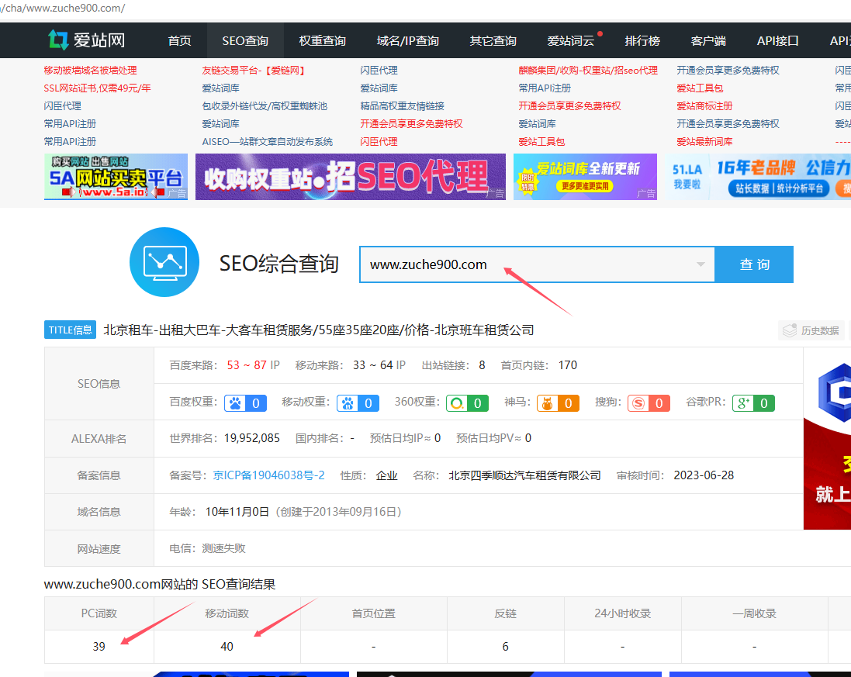Open the SEO查询 nav menu

coord(245,40)
